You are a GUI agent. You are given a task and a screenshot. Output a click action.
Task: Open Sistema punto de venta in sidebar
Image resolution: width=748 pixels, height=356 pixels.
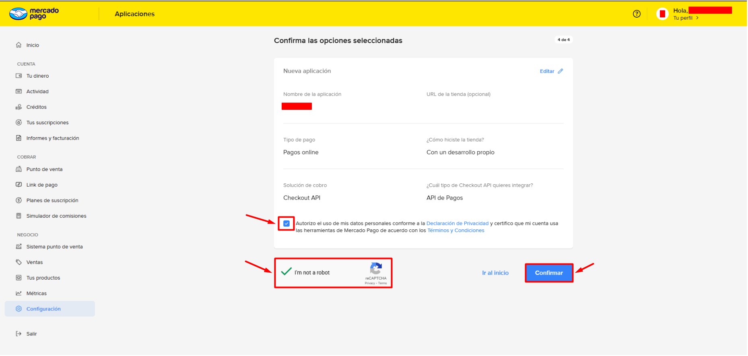point(50,247)
